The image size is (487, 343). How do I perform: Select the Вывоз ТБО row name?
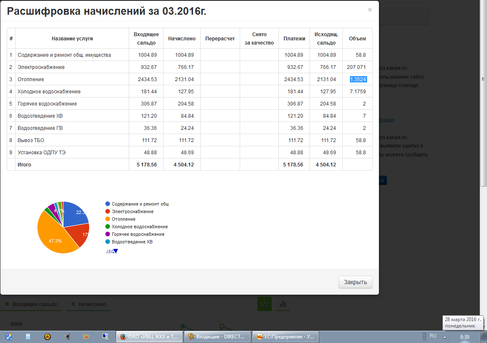31,140
